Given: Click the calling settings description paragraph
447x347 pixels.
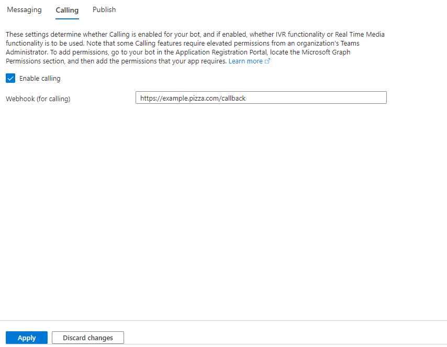Looking at the screenshot, I should [x=195, y=48].
